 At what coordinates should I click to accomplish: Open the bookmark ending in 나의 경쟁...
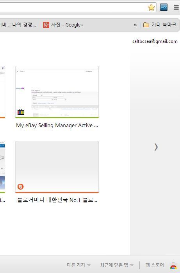tap(18, 25)
